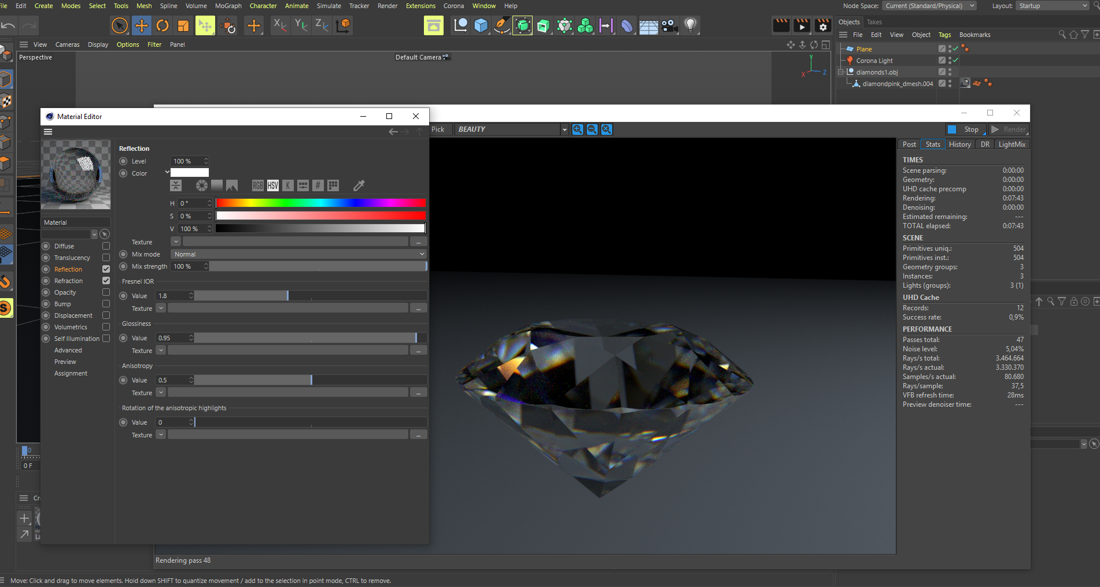
Task: Select the Scale tool
Action: click(183, 25)
